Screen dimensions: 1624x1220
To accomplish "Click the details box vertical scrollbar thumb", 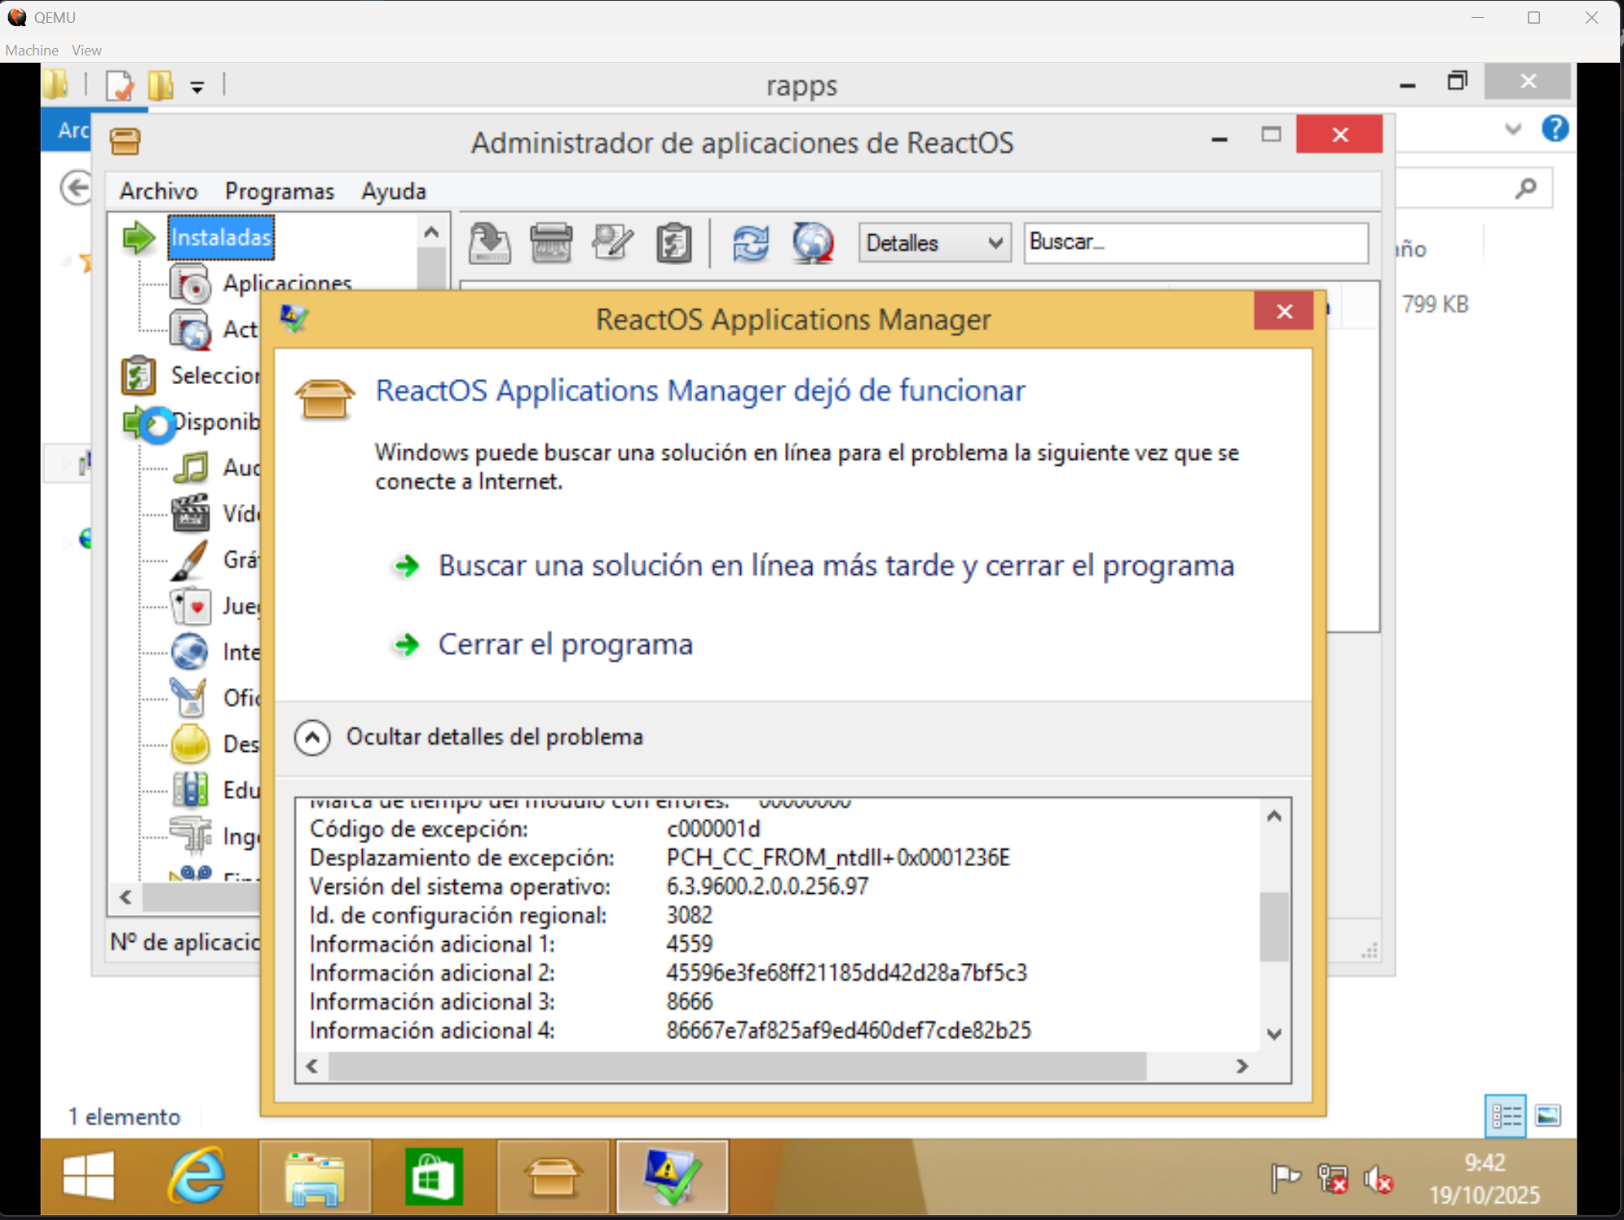I will [x=1273, y=926].
